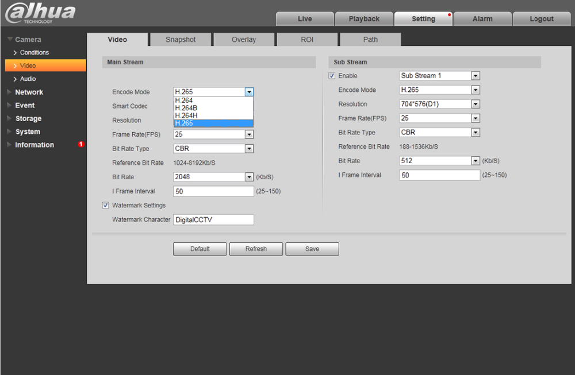
Task: Go to the Playback top tab
Action: click(364, 19)
